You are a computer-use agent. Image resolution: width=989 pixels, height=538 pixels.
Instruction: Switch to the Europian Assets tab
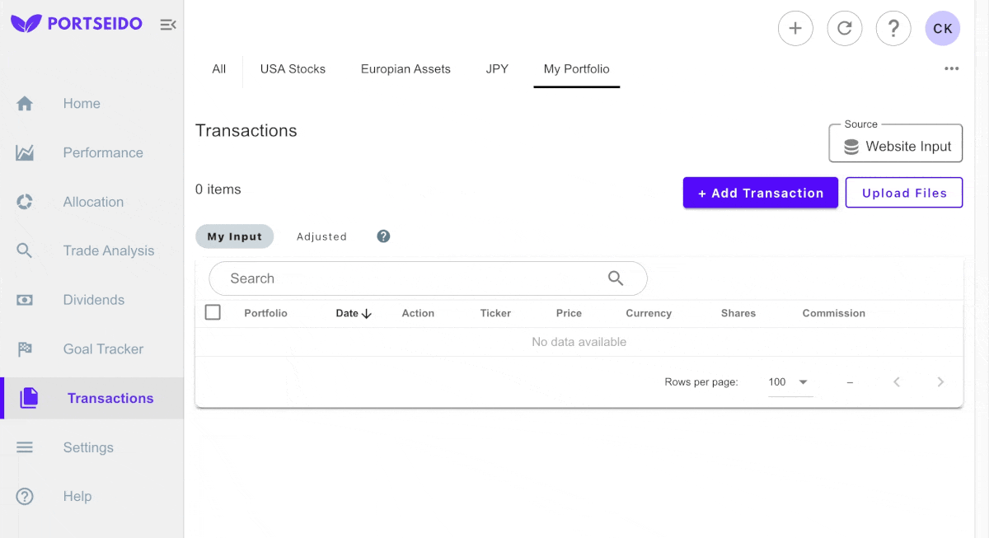point(405,69)
